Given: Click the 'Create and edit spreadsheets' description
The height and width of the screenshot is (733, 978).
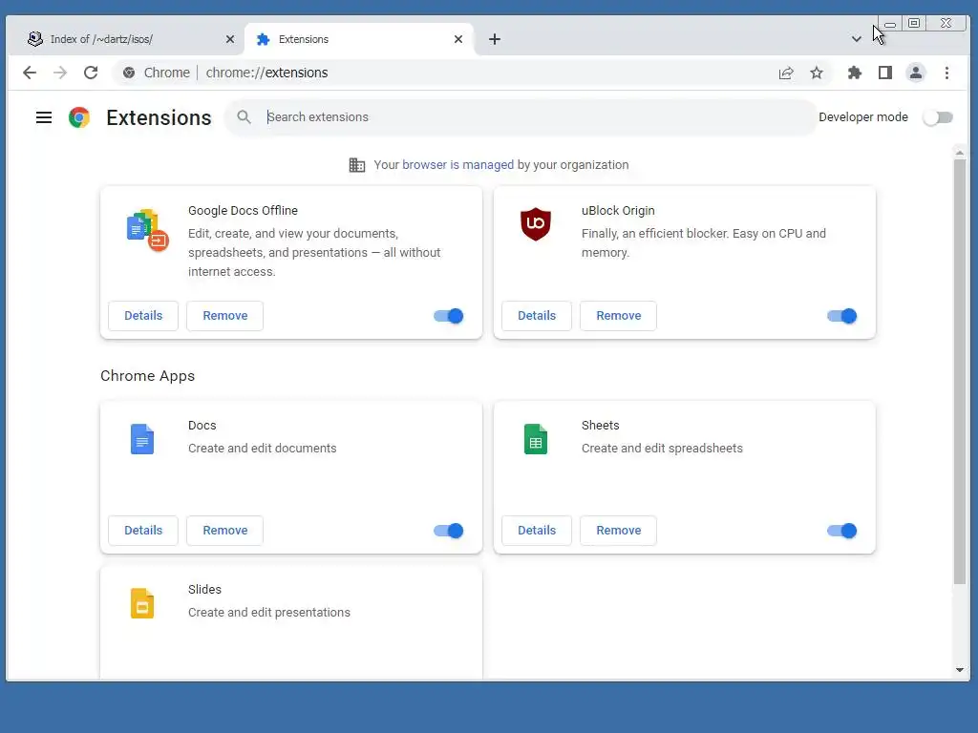Looking at the screenshot, I should pos(663,449).
